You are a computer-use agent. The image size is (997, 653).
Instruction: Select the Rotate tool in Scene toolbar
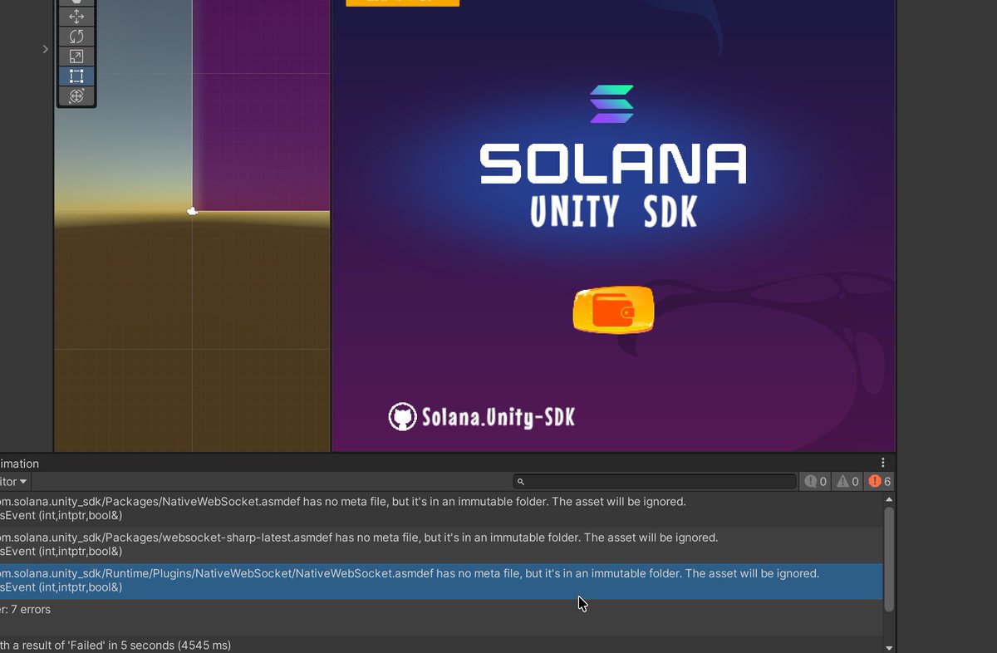76,37
